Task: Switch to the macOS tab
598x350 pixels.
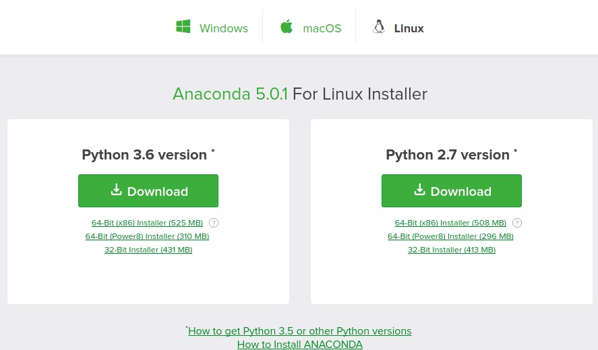Action: [x=322, y=28]
